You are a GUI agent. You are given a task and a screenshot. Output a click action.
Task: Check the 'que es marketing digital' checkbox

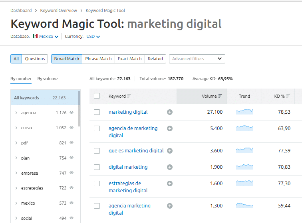(97, 151)
